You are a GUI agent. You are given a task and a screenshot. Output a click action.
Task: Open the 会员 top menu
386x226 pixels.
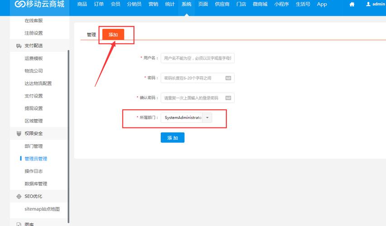tap(115, 4)
